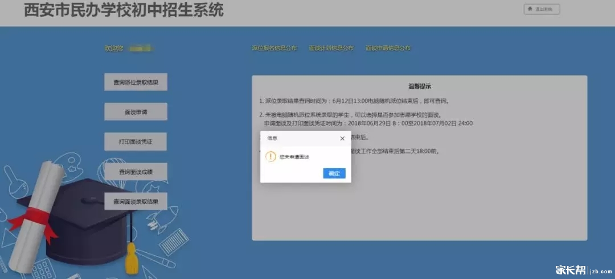Open the 派位报名信息公布 link
This screenshot has width=615, height=279.
[274, 48]
